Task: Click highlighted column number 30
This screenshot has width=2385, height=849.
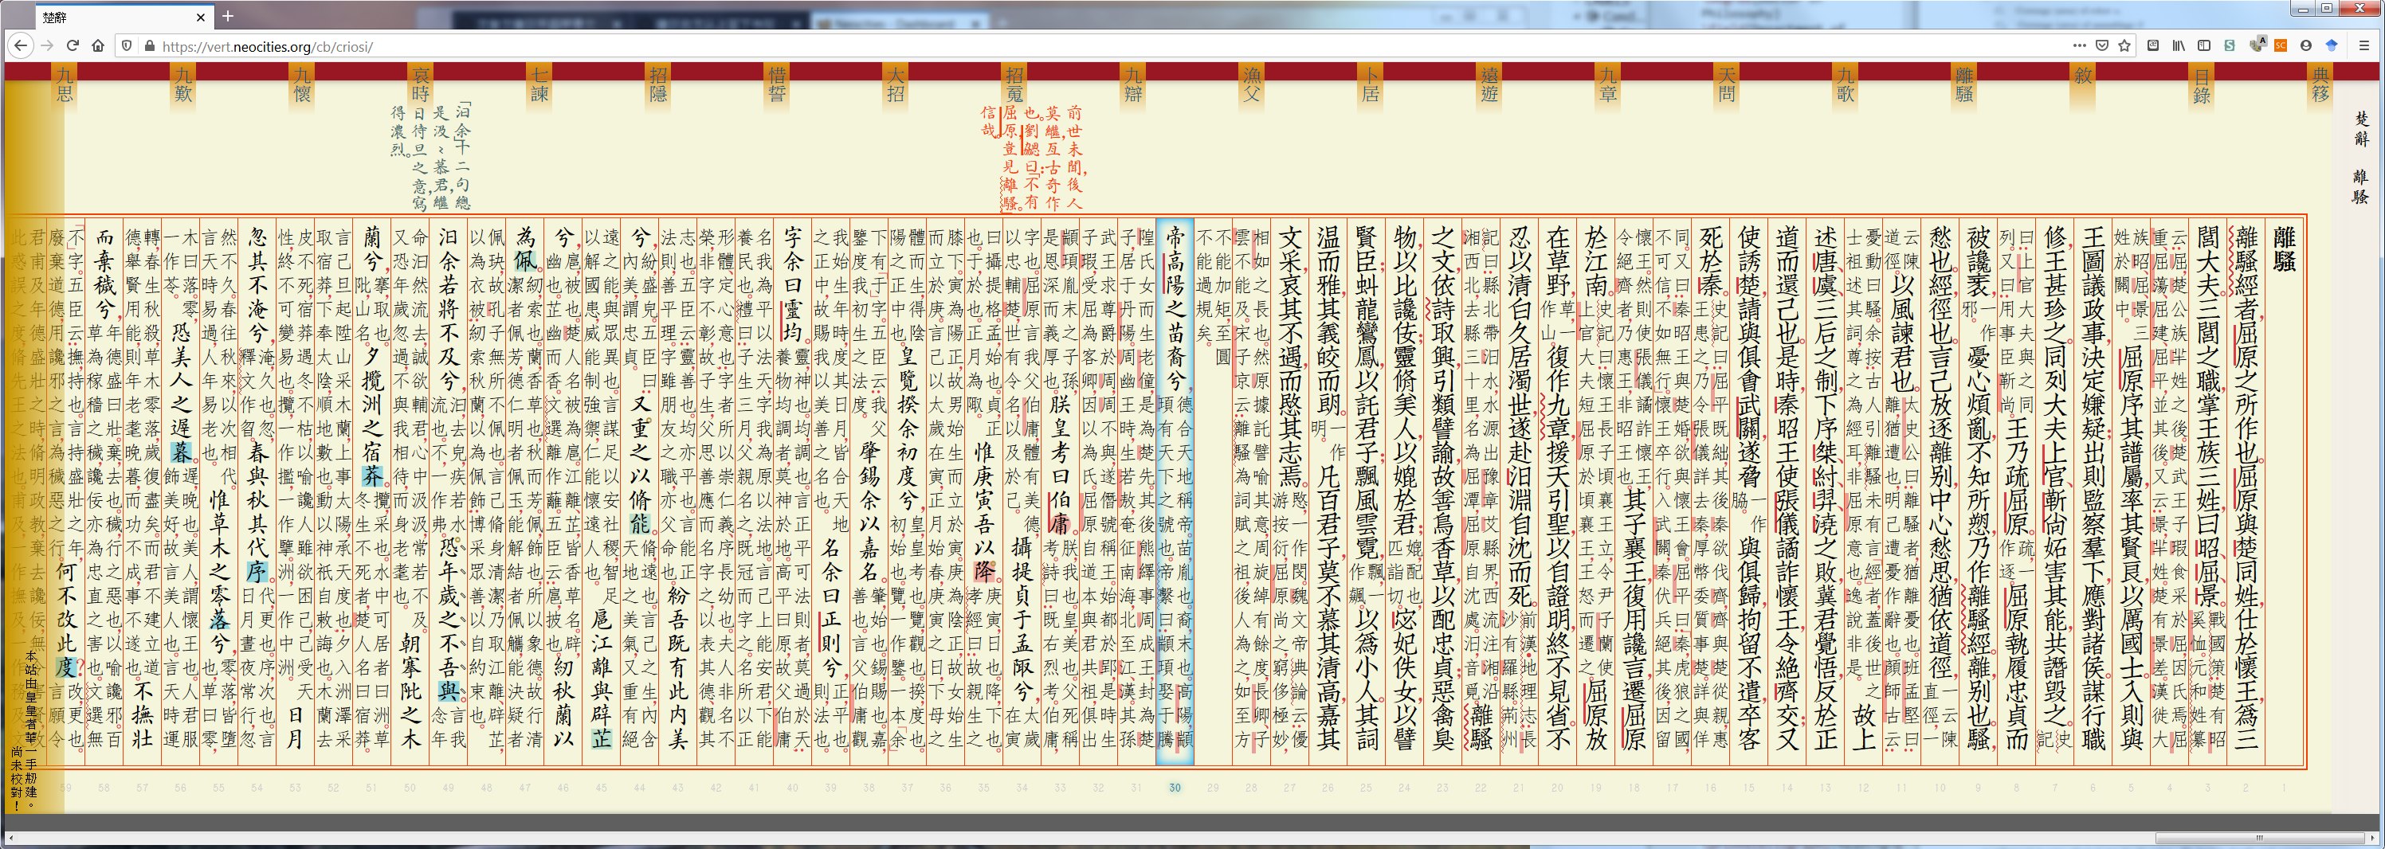Action: [1175, 787]
